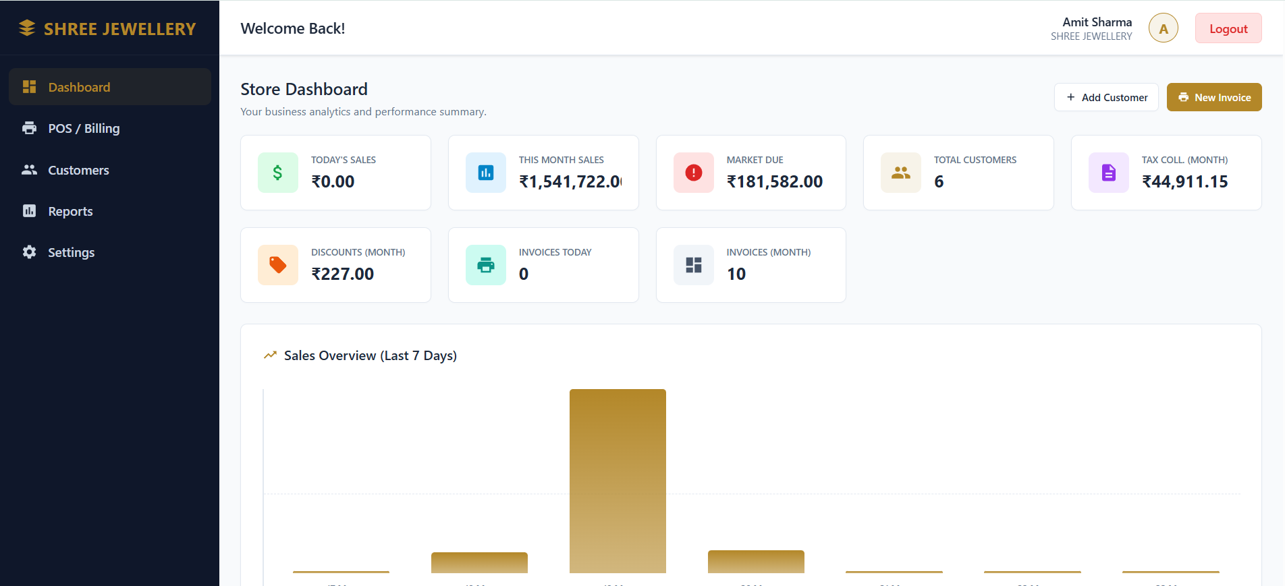Viewport: 1285px width, 586px height.
Task: Click the TAX COLL. (MONTH) label
Action: tap(1185, 160)
